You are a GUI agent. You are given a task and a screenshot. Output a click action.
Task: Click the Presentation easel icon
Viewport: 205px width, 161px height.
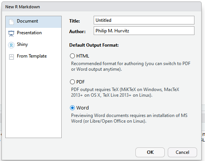(11, 33)
